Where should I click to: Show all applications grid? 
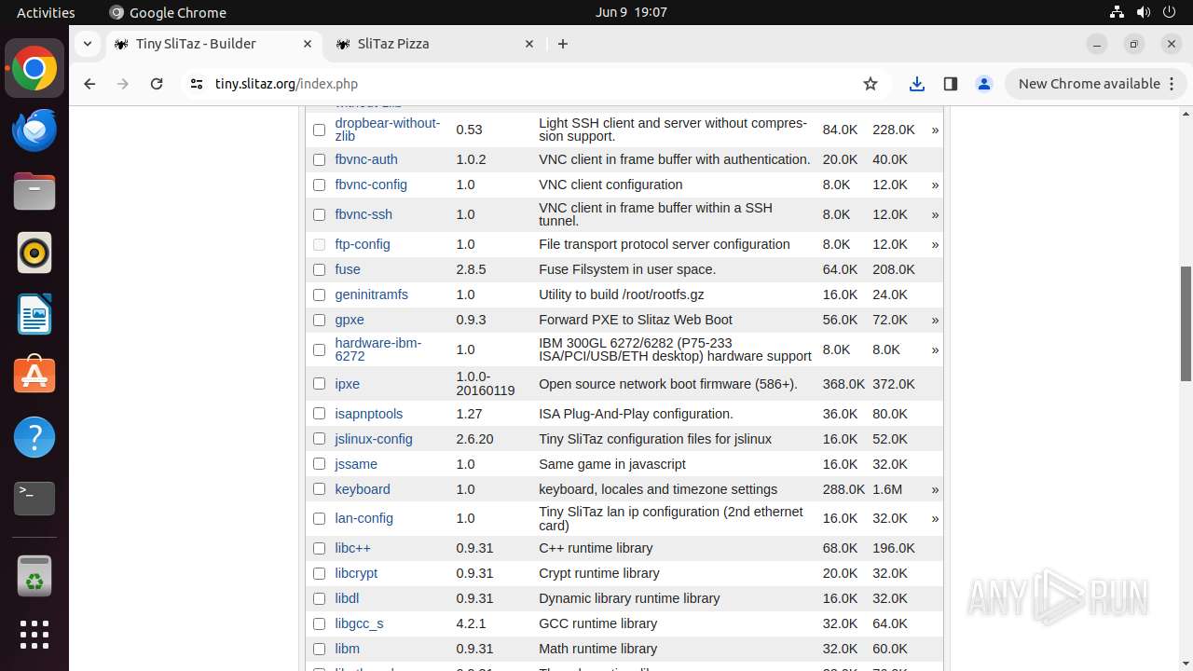click(x=34, y=635)
